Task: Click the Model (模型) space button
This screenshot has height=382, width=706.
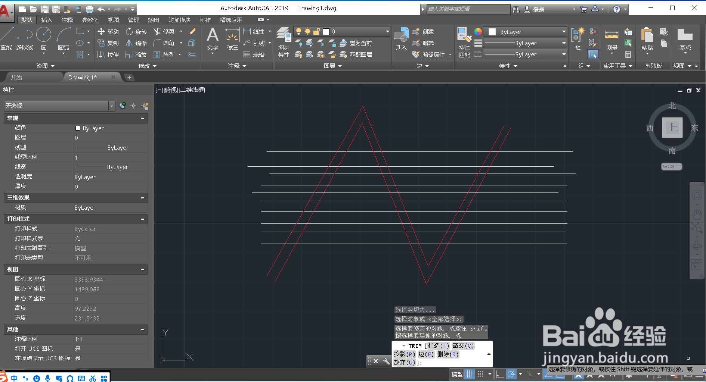Action: tap(457, 374)
